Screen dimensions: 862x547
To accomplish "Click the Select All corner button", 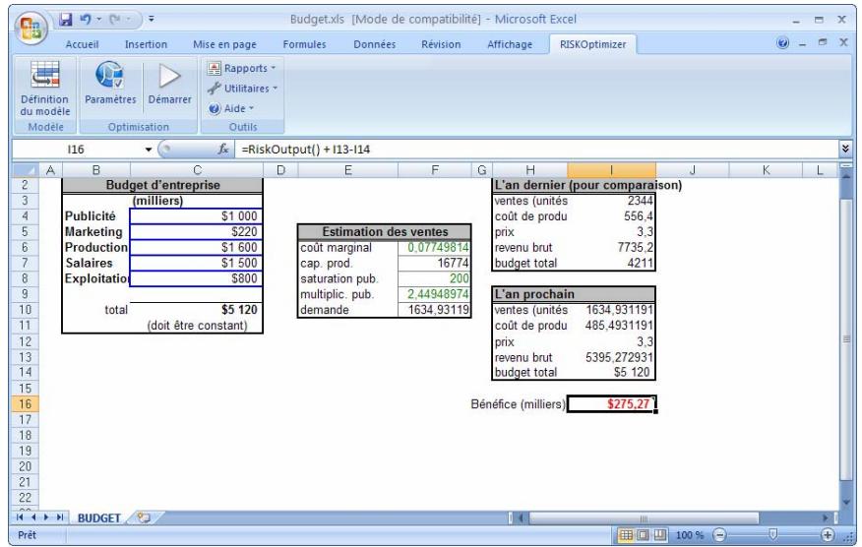I will tap(25, 170).
